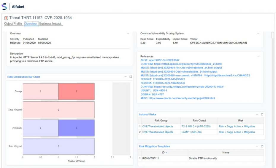Open MLIST Re: Odd vulnerabilities_24.html output link

pyautogui.click(x=181, y=68)
